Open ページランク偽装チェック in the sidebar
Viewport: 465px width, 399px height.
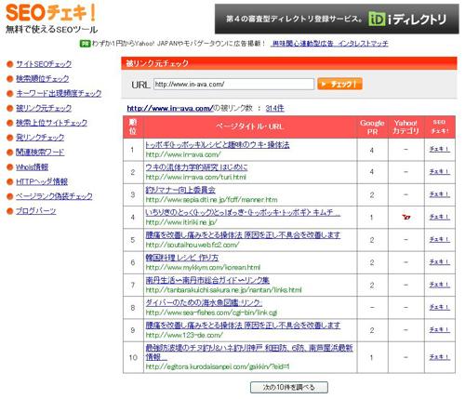tap(54, 196)
